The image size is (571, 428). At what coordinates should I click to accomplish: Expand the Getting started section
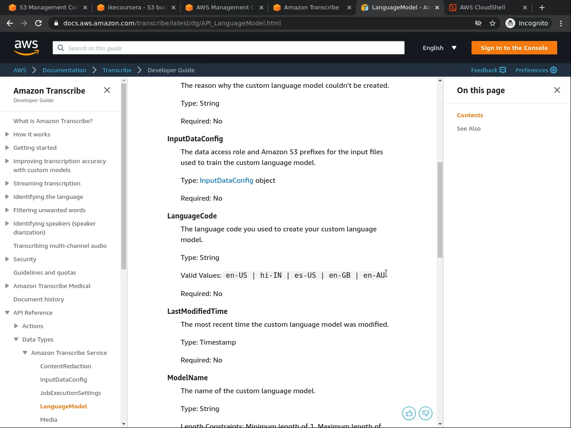point(7,148)
